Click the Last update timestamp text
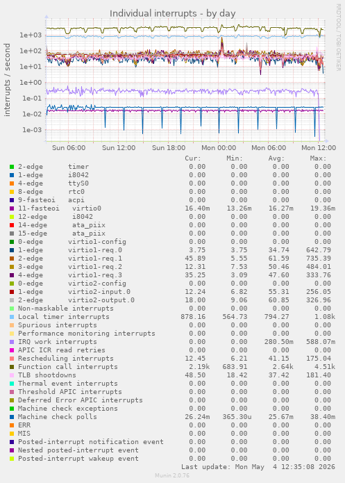The width and height of the screenshot is (345, 483). (258, 467)
